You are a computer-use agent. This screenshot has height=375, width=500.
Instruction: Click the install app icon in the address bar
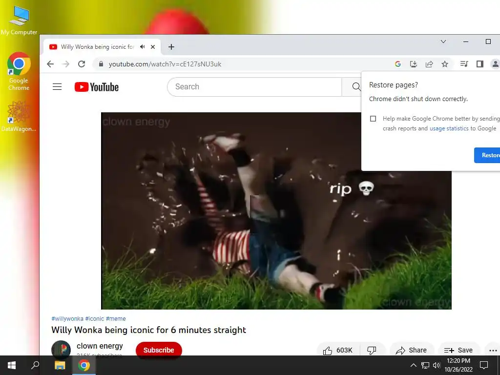(413, 64)
